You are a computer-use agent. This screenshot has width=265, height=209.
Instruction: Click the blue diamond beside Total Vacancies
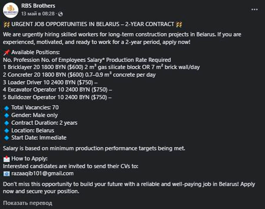tap(6, 108)
